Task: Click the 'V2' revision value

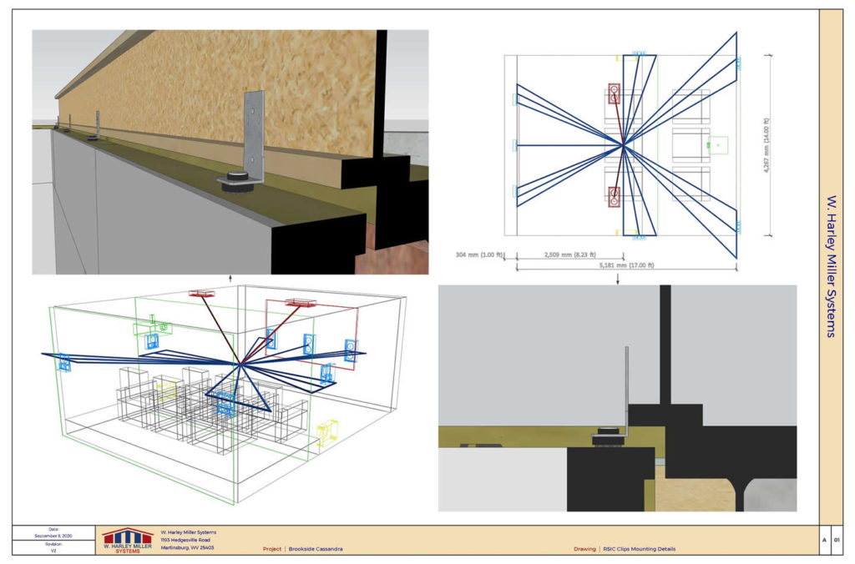Action: pyautogui.click(x=53, y=551)
